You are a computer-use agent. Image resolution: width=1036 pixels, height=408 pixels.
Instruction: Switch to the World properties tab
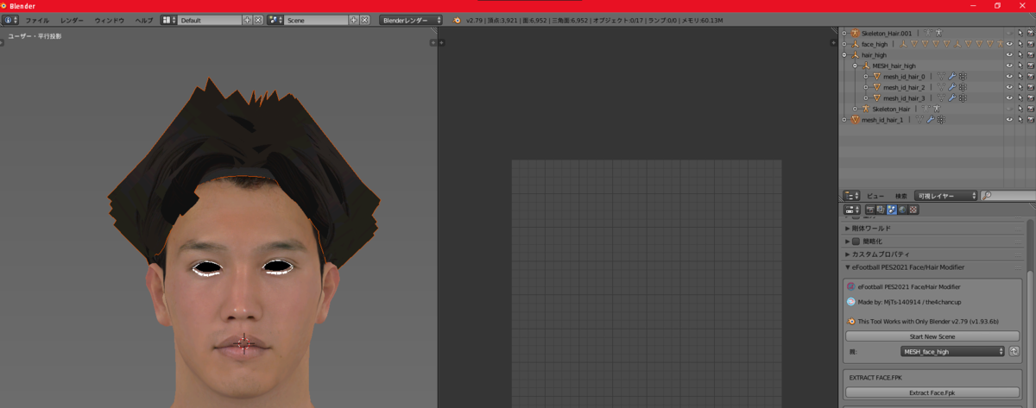pyautogui.click(x=903, y=210)
